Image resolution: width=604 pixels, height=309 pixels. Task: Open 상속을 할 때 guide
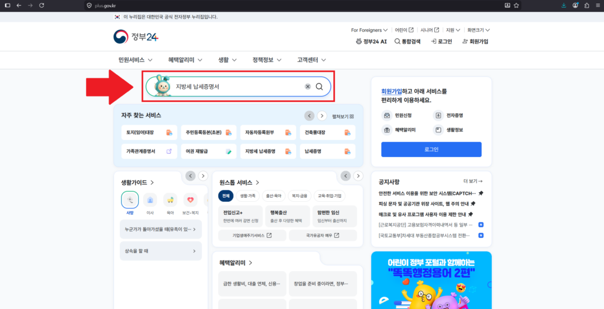pos(160,251)
